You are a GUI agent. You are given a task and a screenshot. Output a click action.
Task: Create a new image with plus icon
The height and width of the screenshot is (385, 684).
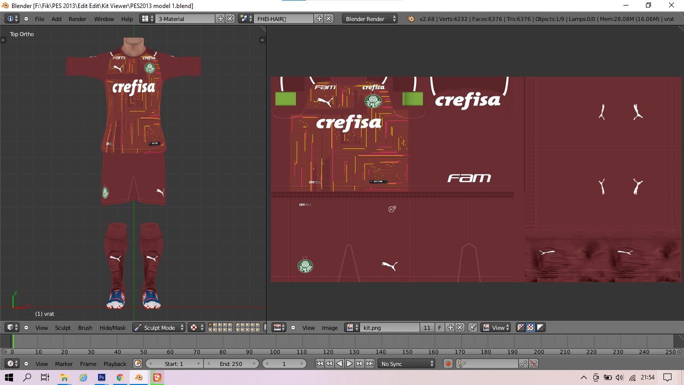[x=450, y=327]
